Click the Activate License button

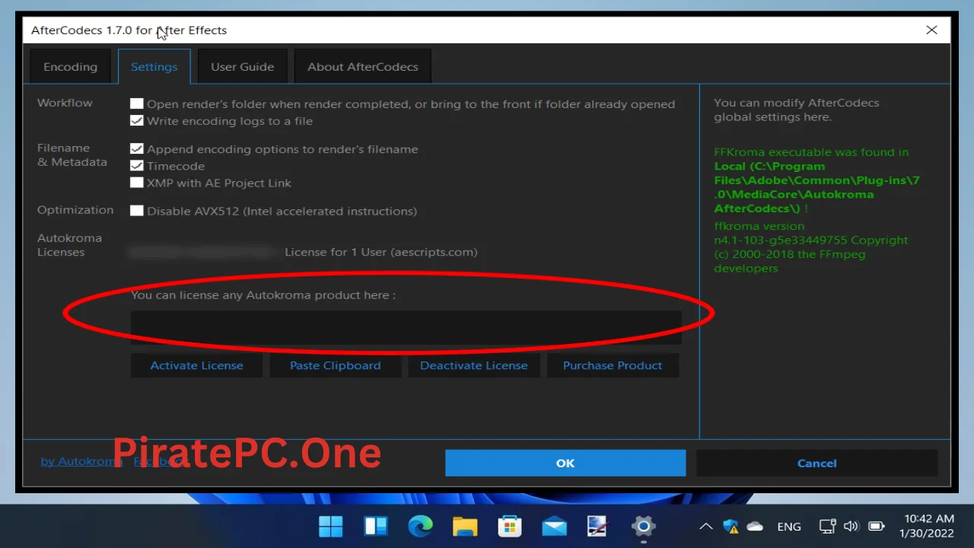coord(196,365)
